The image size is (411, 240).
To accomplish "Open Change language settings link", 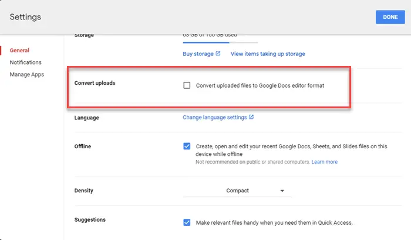I will click(x=215, y=118).
